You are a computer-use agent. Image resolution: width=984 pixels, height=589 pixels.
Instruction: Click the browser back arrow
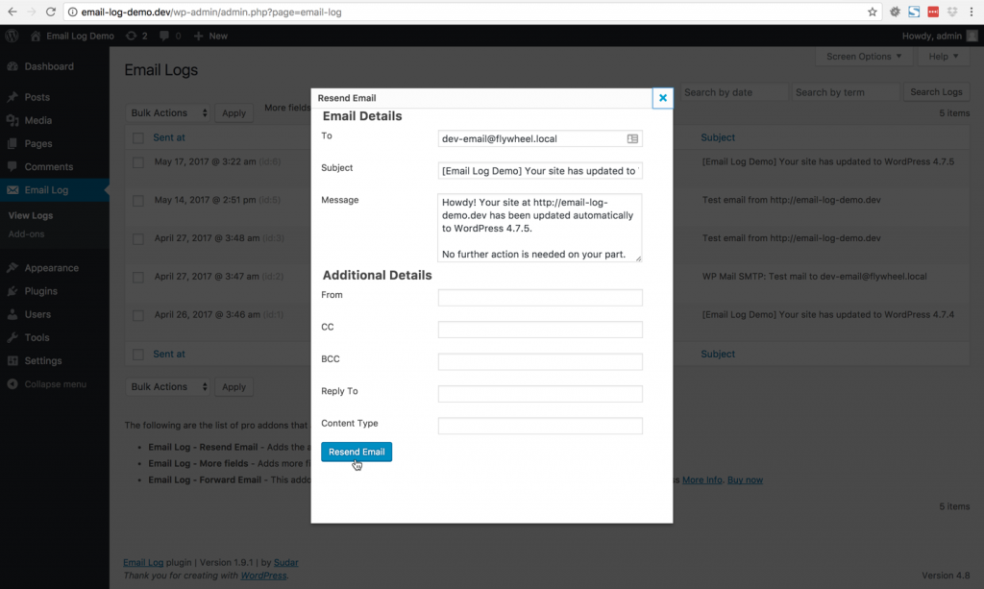click(x=12, y=12)
